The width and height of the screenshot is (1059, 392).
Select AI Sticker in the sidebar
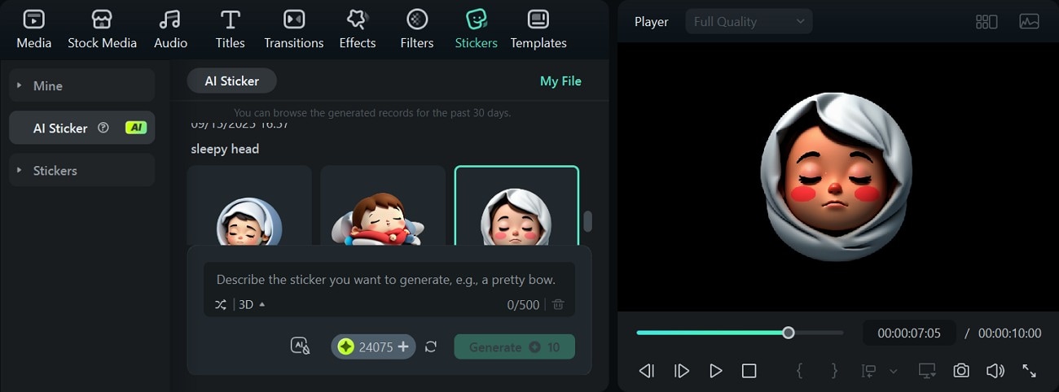tap(81, 128)
